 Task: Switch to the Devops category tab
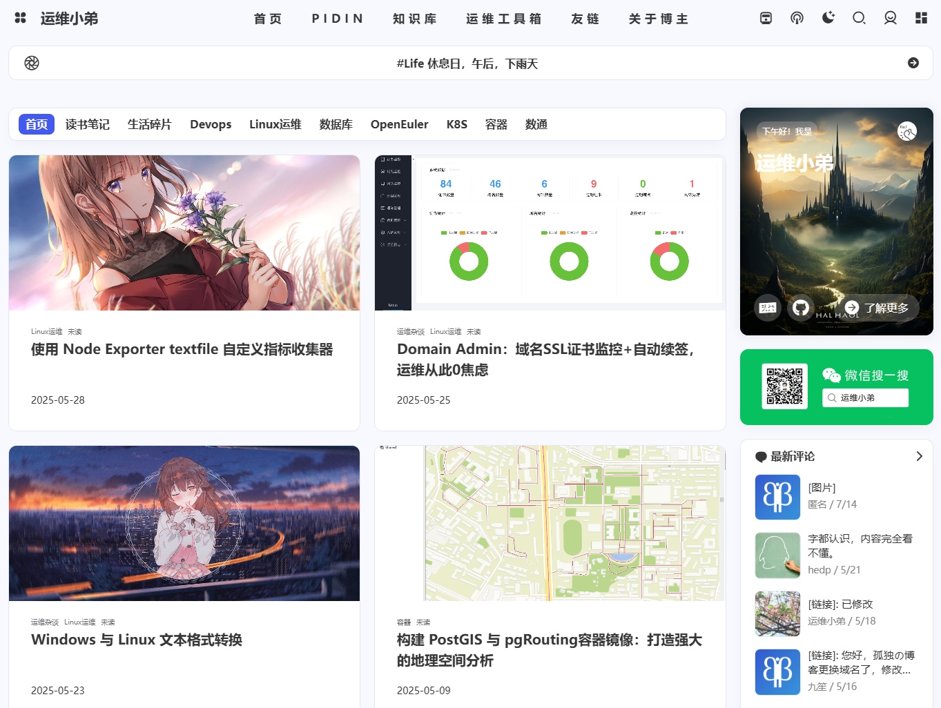tap(211, 124)
